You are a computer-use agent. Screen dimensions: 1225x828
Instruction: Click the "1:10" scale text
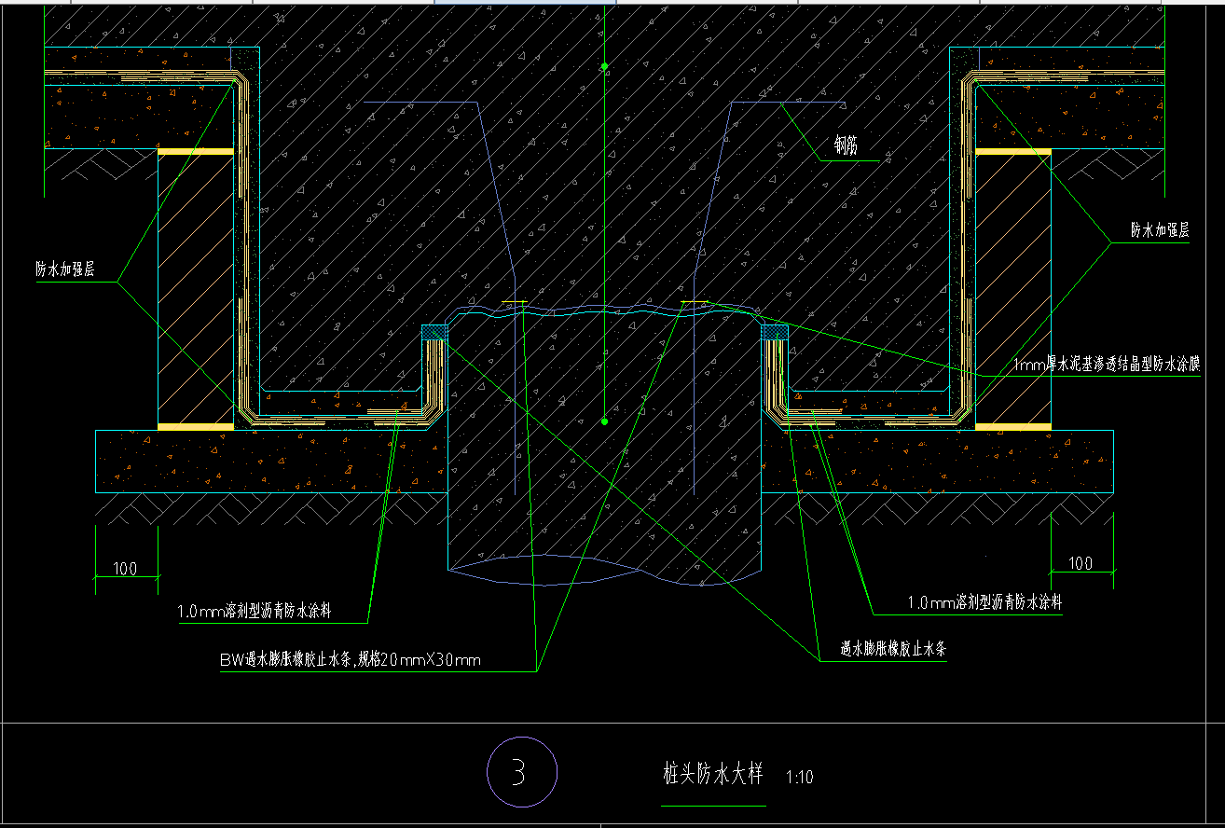[800, 777]
